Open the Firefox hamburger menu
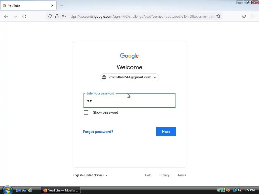 click(x=253, y=16)
